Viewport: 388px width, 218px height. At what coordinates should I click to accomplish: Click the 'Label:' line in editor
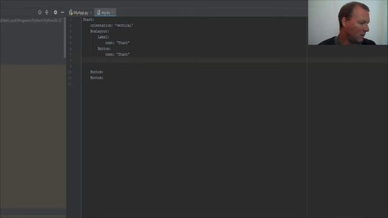103,37
